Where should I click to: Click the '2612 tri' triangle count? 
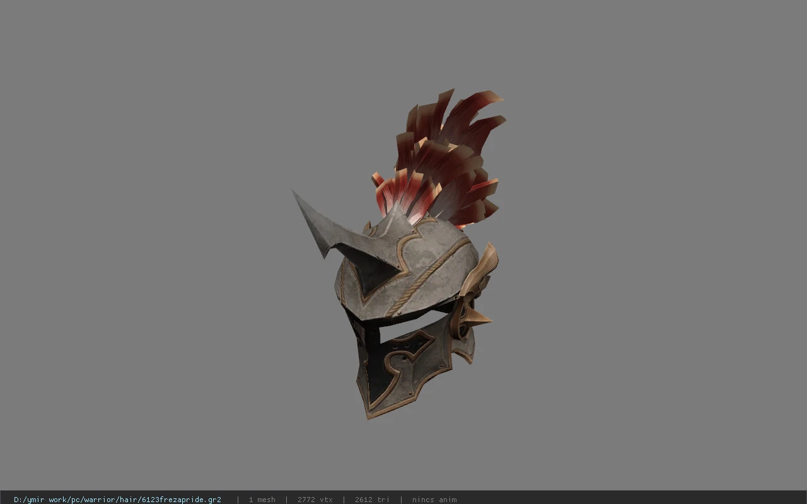pyautogui.click(x=372, y=500)
